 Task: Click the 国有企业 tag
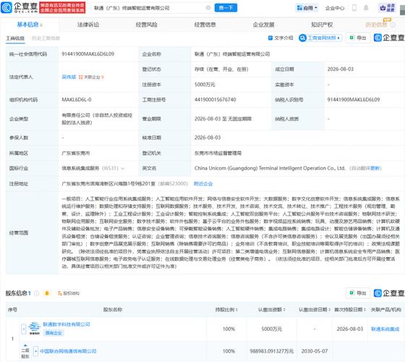(x=54, y=333)
